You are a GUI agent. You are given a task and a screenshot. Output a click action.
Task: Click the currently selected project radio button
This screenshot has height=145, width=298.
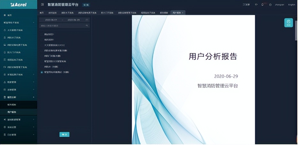click(x=42, y=72)
